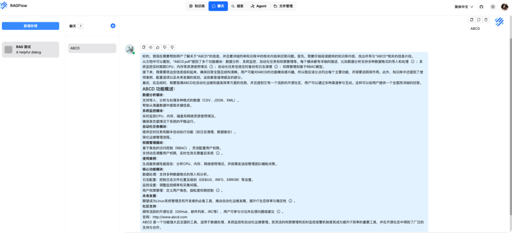
Task: Toggle light/dark theme with the sun icon
Action: click(x=493, y=7)
